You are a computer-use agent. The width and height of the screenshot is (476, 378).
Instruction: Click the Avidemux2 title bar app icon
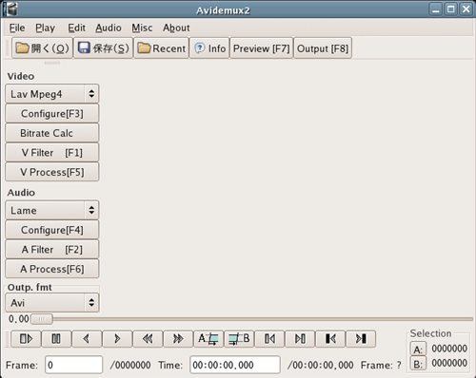pos(10,9)
